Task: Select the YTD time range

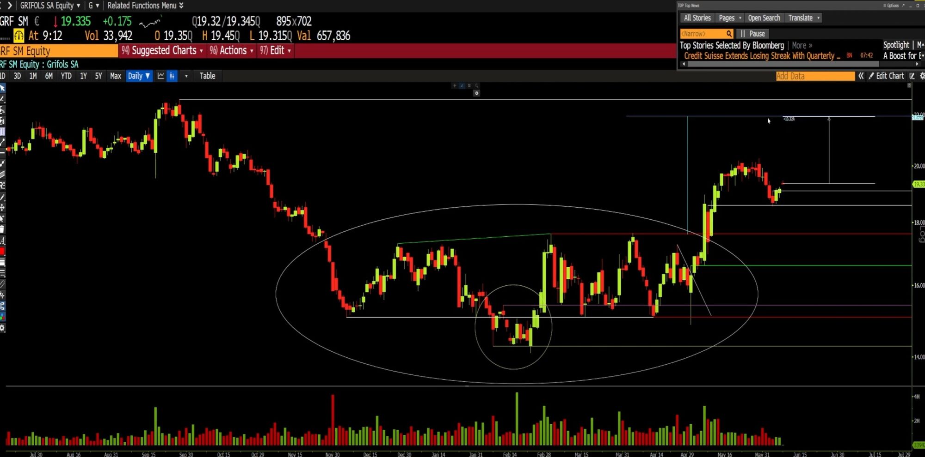Action: tap(66, 76)
